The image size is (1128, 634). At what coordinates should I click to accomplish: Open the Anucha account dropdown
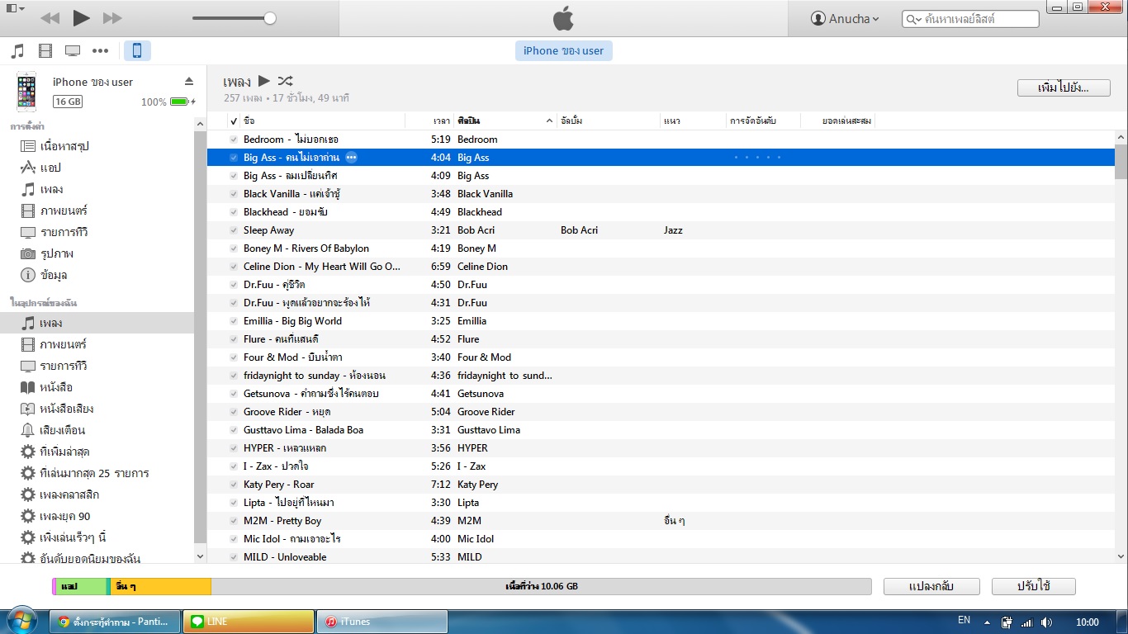pos(845,18)
